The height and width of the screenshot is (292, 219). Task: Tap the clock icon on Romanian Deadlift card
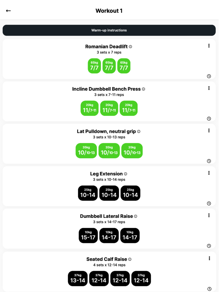[x=209, y=76]
